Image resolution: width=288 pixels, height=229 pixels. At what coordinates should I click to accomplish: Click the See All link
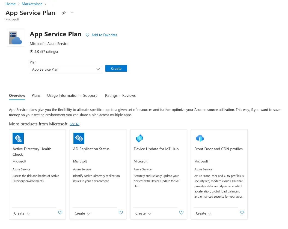(75, 124)
